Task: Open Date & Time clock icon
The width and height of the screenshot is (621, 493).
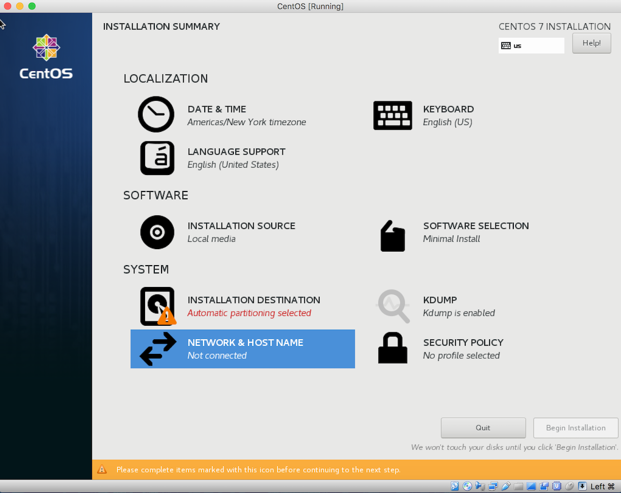Action: (x=156, y=114)
